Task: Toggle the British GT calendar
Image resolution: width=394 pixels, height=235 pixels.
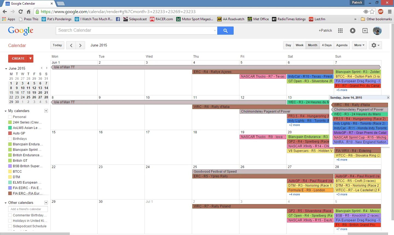Action: (10, 160)
